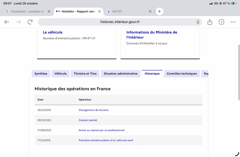Click the Cession (vente) operation
Viewport: 240px width, 157px height.
click(88, 120)
